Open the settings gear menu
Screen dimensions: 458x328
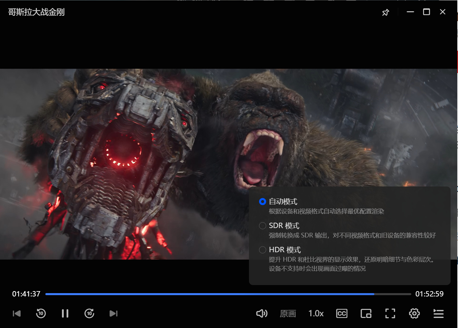click(x=414, y=314)
